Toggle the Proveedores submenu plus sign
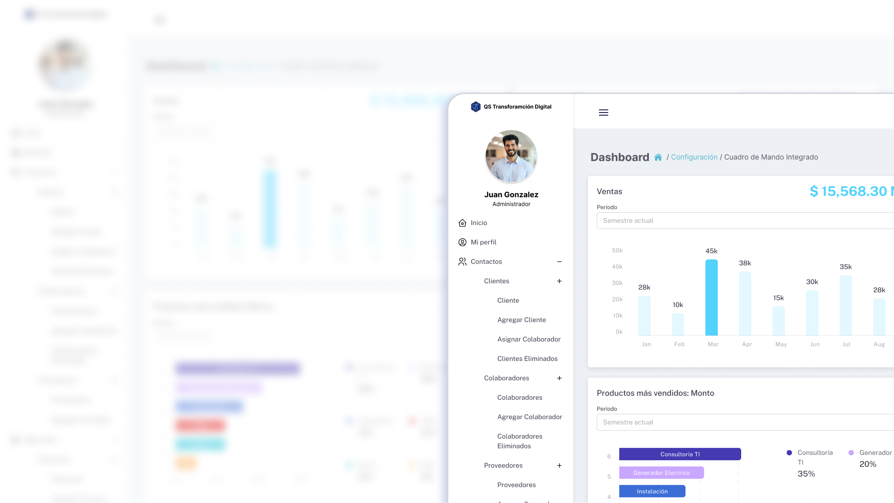The image size is (894, 503). click(x=559, y=465)
